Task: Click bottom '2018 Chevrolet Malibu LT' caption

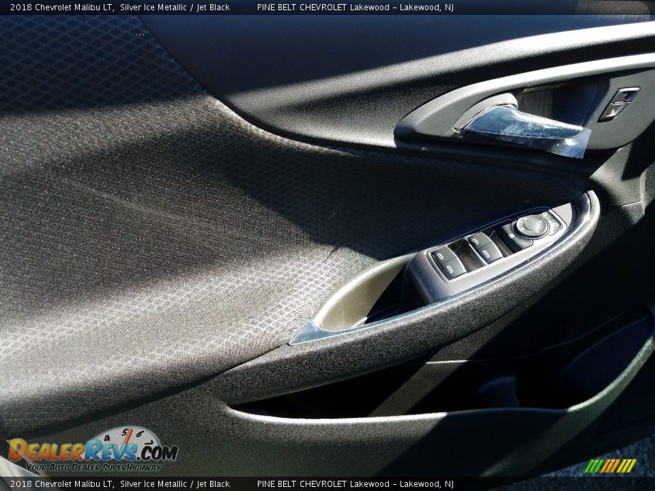Action: click(x=61, y=484)
